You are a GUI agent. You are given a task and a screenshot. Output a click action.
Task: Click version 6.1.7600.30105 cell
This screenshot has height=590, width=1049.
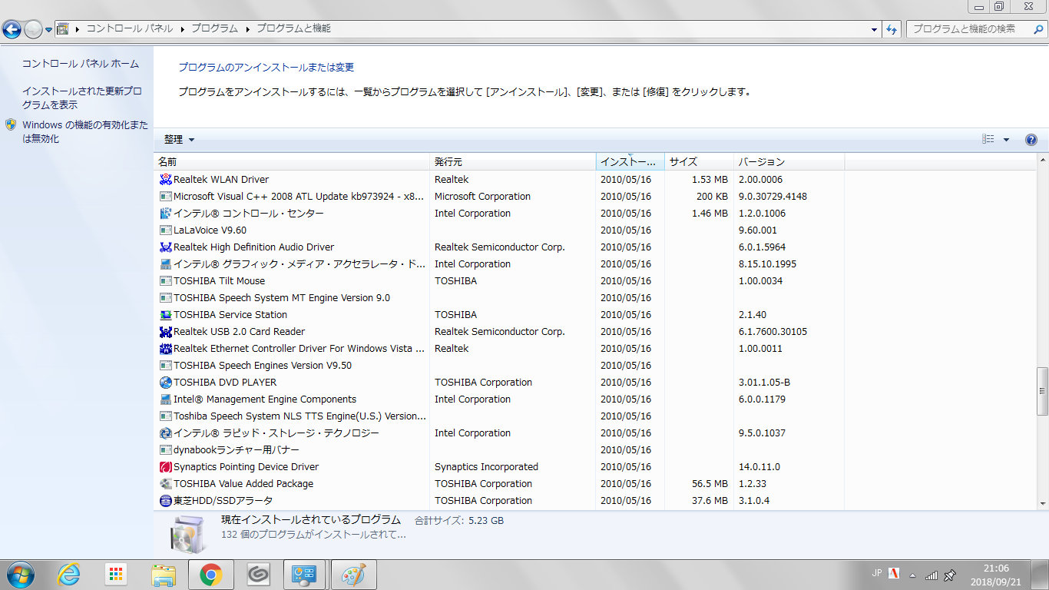coord(773,332)
